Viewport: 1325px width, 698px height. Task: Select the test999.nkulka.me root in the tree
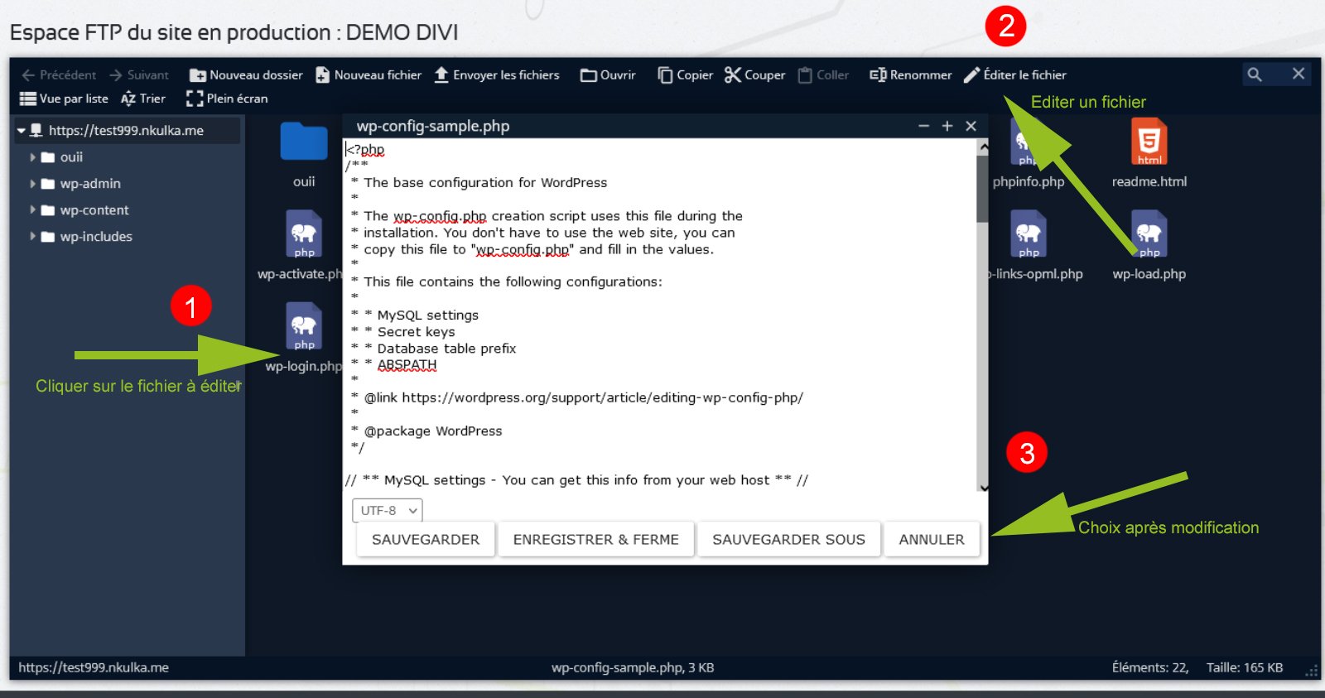click(x=126, y=130)
